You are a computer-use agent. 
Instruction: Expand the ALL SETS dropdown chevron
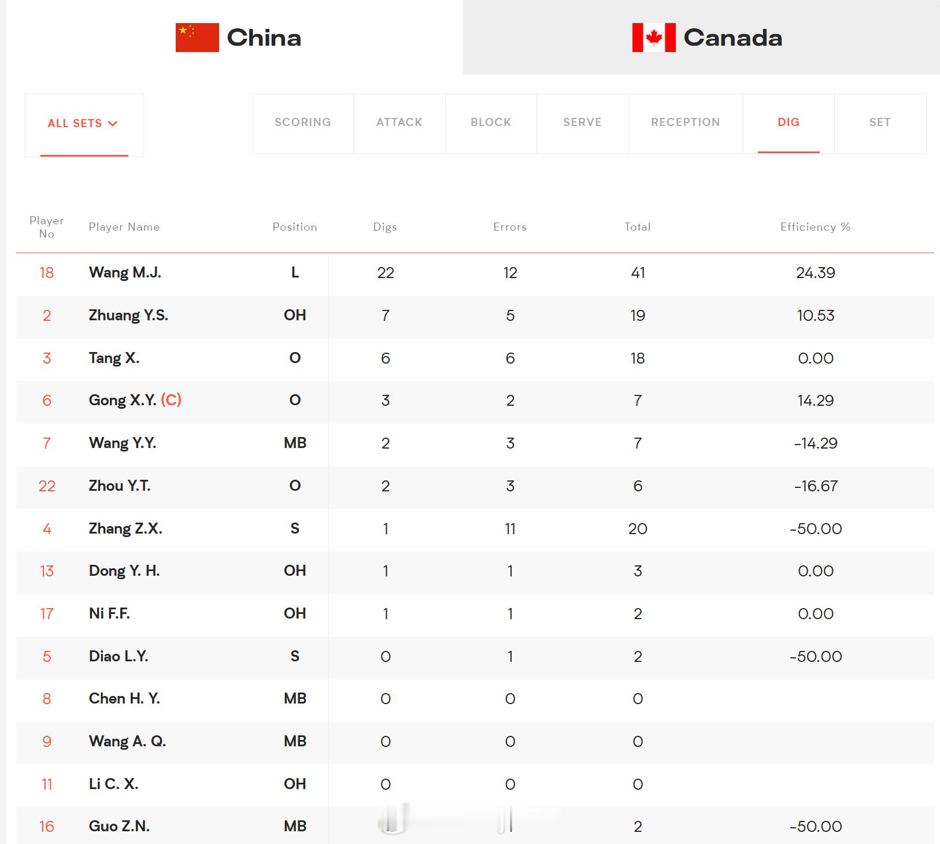(x=113, y=123)
